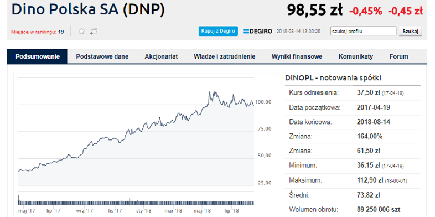This screenshot has height=217, width=435.
Task: Click the volume bar timeline at sty '18
Action: 144,203
